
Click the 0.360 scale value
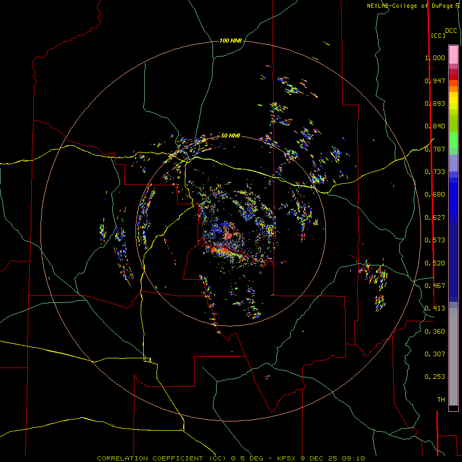click(435, 332)
